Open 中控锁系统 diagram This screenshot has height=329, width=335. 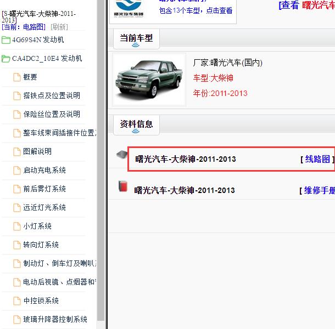pos(41,300)
